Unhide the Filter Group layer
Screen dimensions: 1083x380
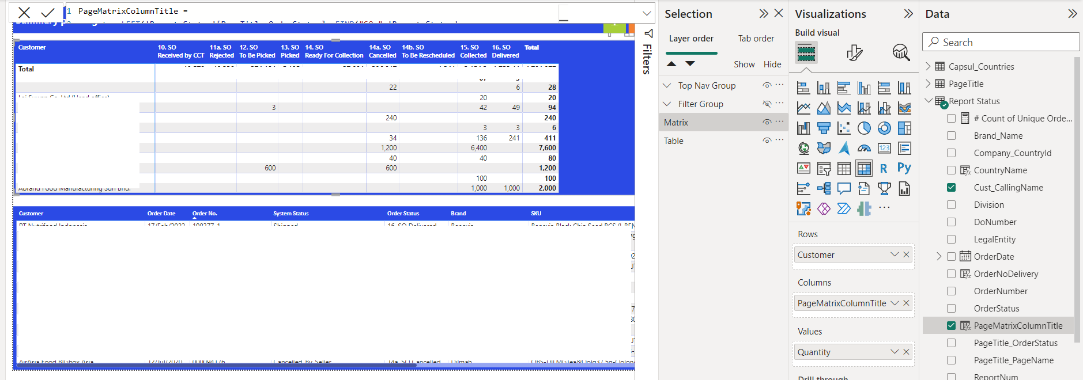(767, 104)
